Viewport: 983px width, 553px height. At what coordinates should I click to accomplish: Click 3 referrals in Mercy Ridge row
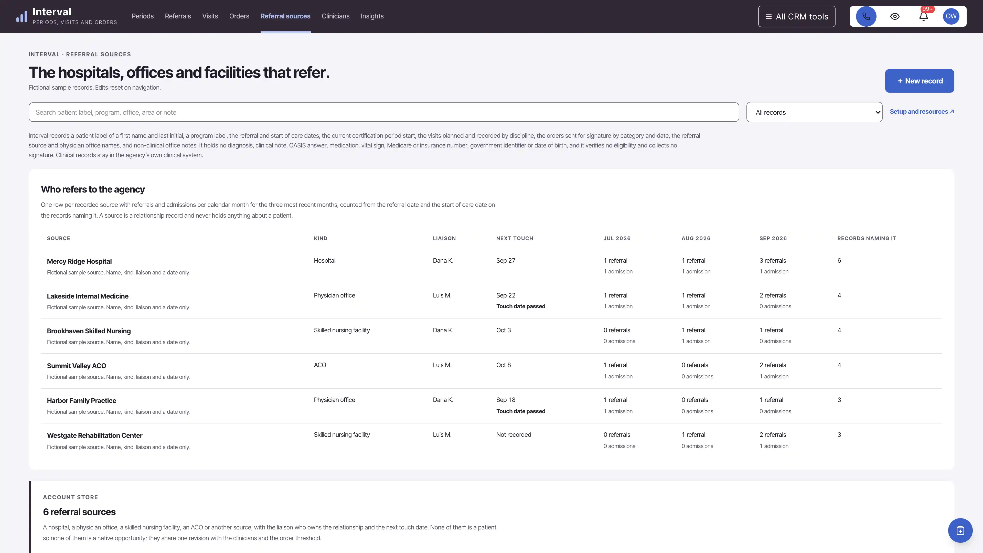tap(773, 261)
